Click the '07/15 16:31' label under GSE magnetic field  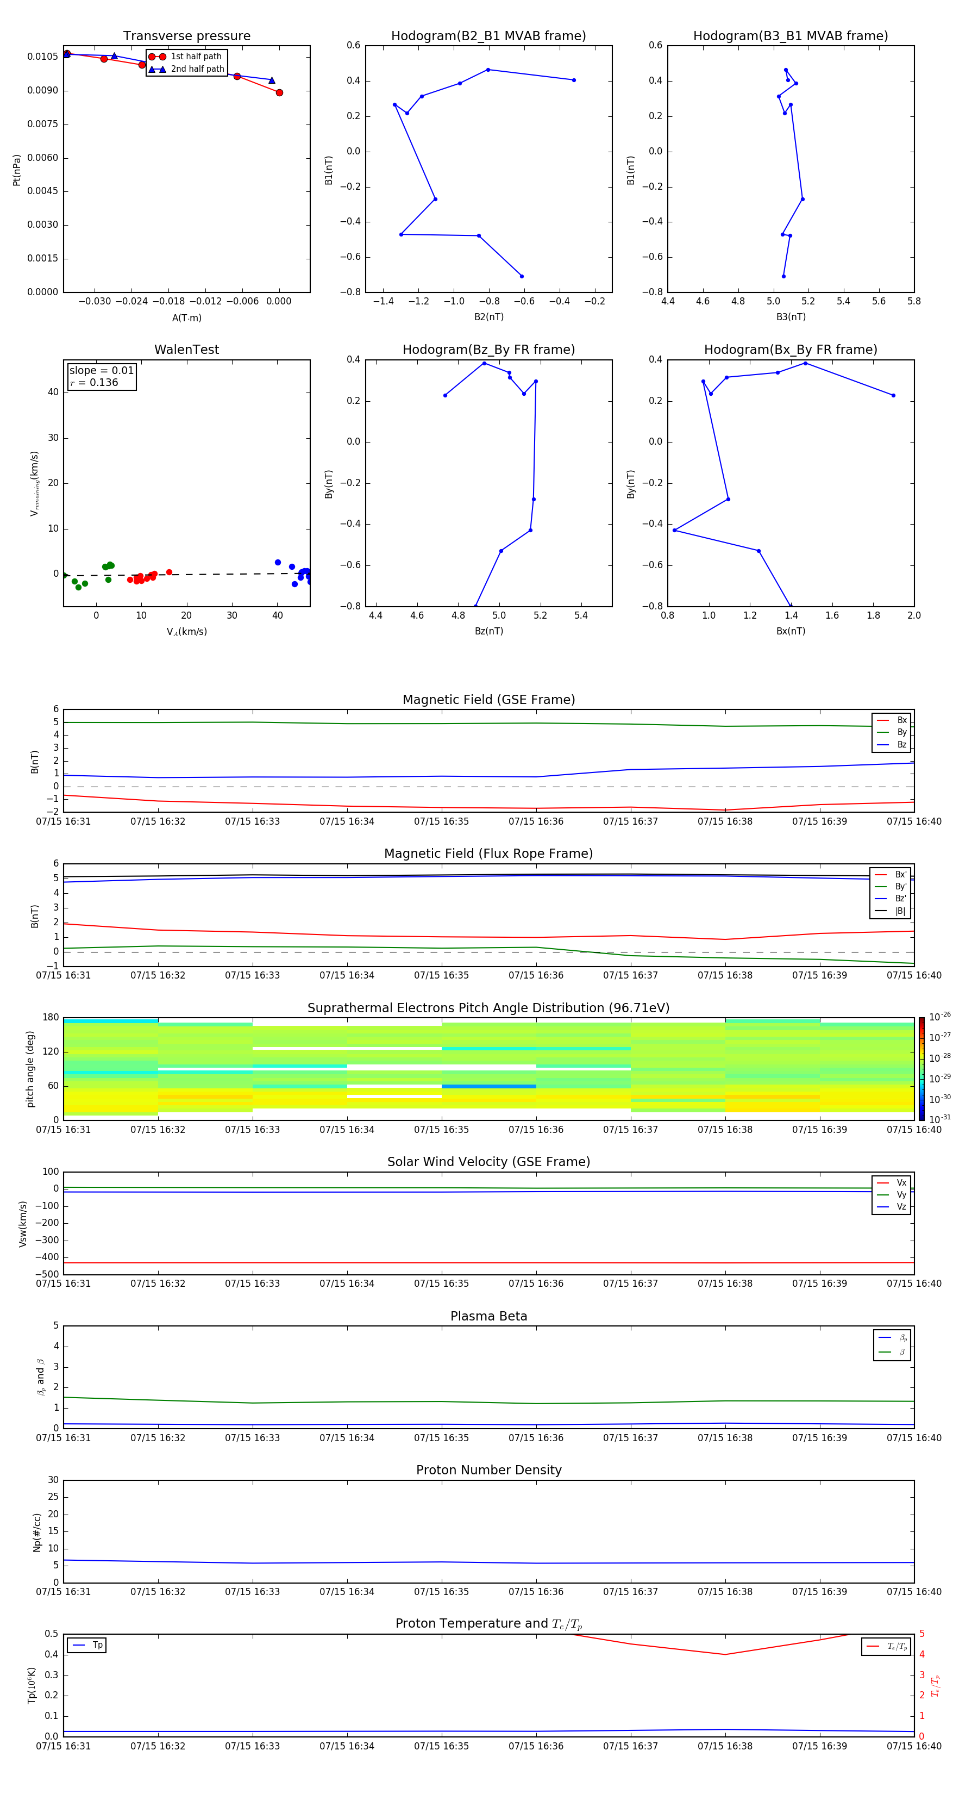click(64, 821)
